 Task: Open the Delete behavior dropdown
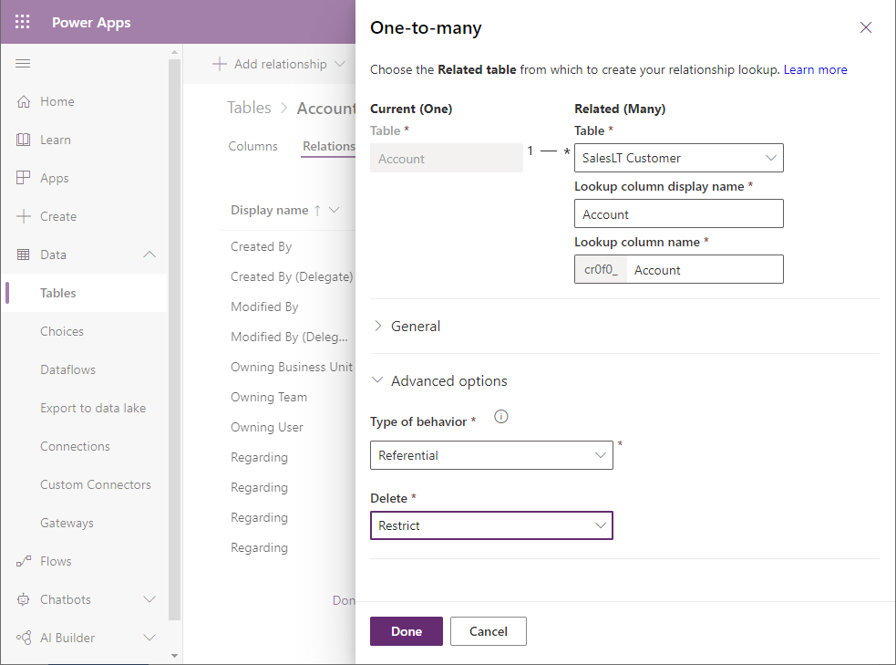491,525
